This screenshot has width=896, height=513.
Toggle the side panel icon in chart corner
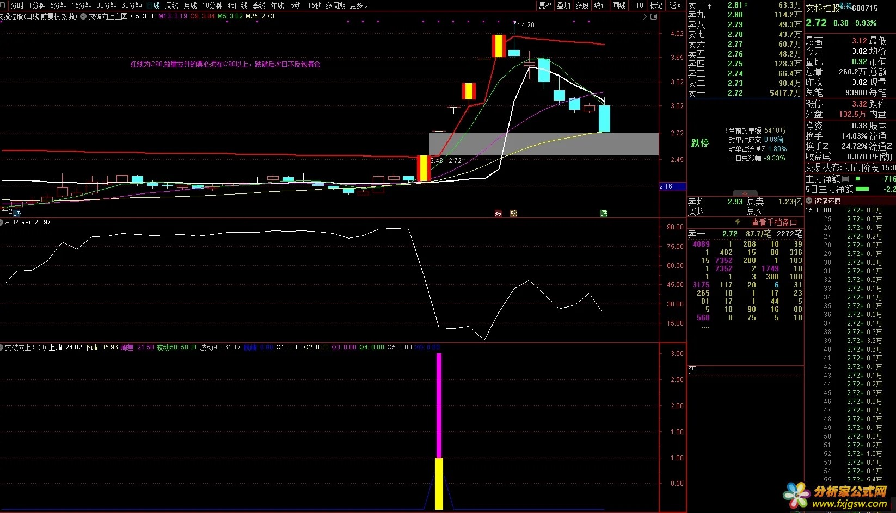[654, 17]
